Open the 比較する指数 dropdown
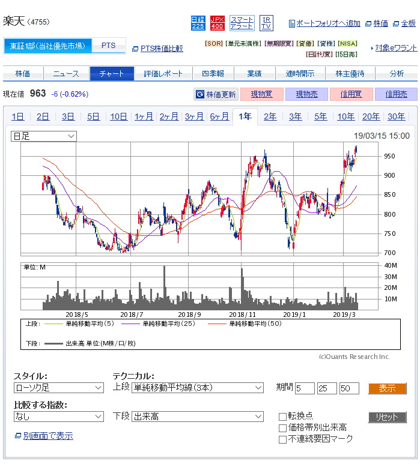This screenshot has height=470, width=420. [x=59, y=417]
